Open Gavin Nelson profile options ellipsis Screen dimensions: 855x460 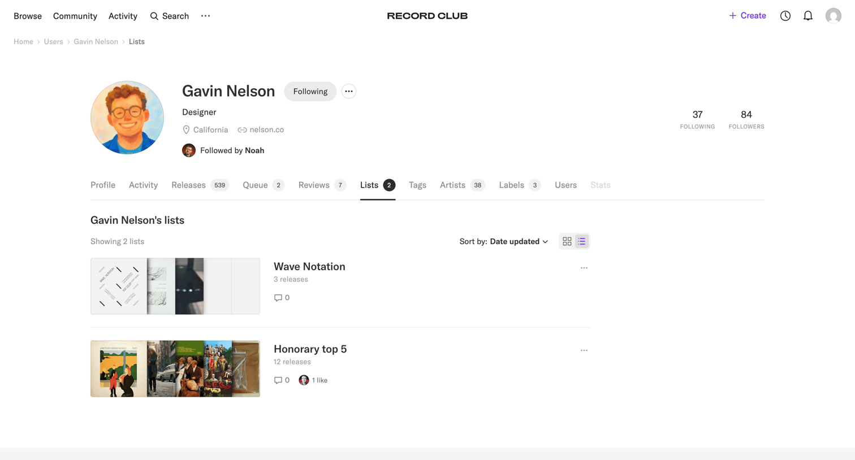[349, 91]
